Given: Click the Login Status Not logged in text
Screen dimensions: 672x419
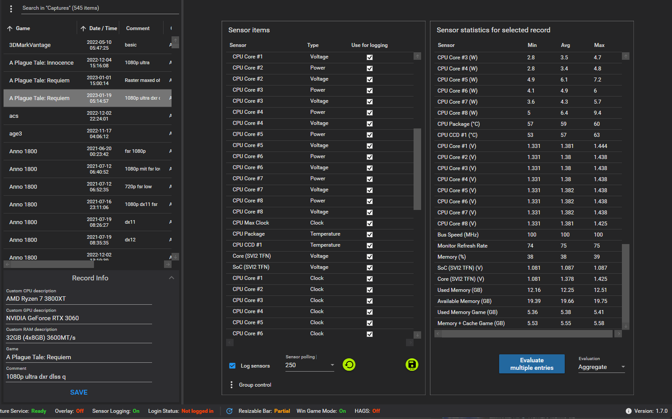Looking at the screenshot, I should pos(197,411).
